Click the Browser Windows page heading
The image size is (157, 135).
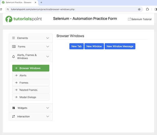(x=70, y=36)
